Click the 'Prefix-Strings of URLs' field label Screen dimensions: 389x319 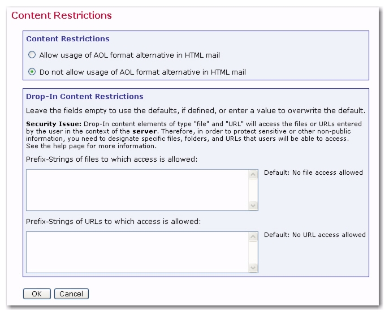point(114,222)
